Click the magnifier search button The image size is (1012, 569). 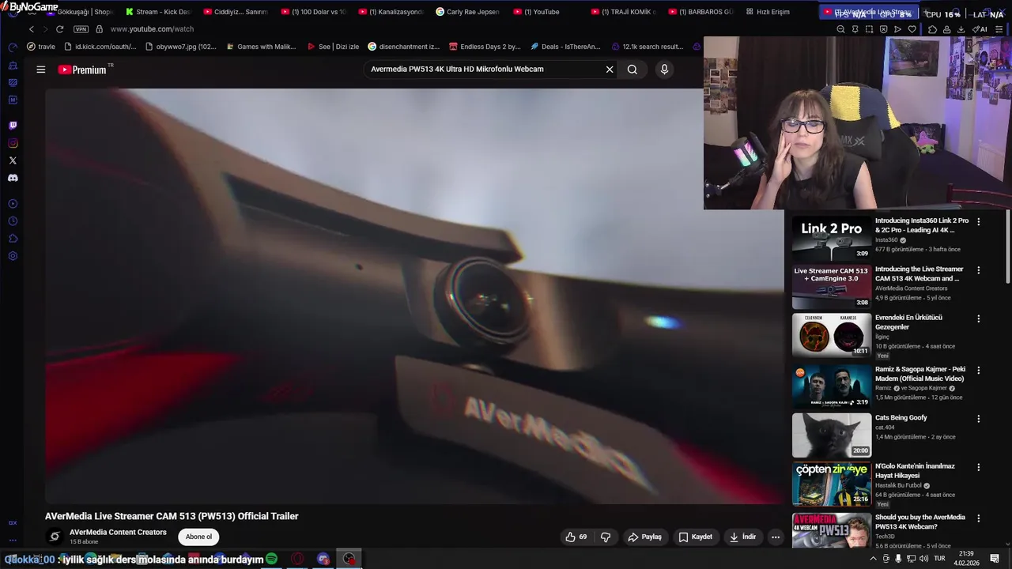pyautogui.click(x=632, y=70)
